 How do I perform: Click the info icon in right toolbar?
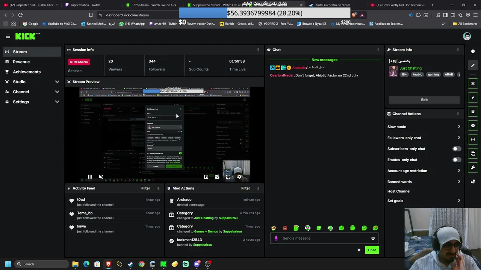tap(473, 51)
